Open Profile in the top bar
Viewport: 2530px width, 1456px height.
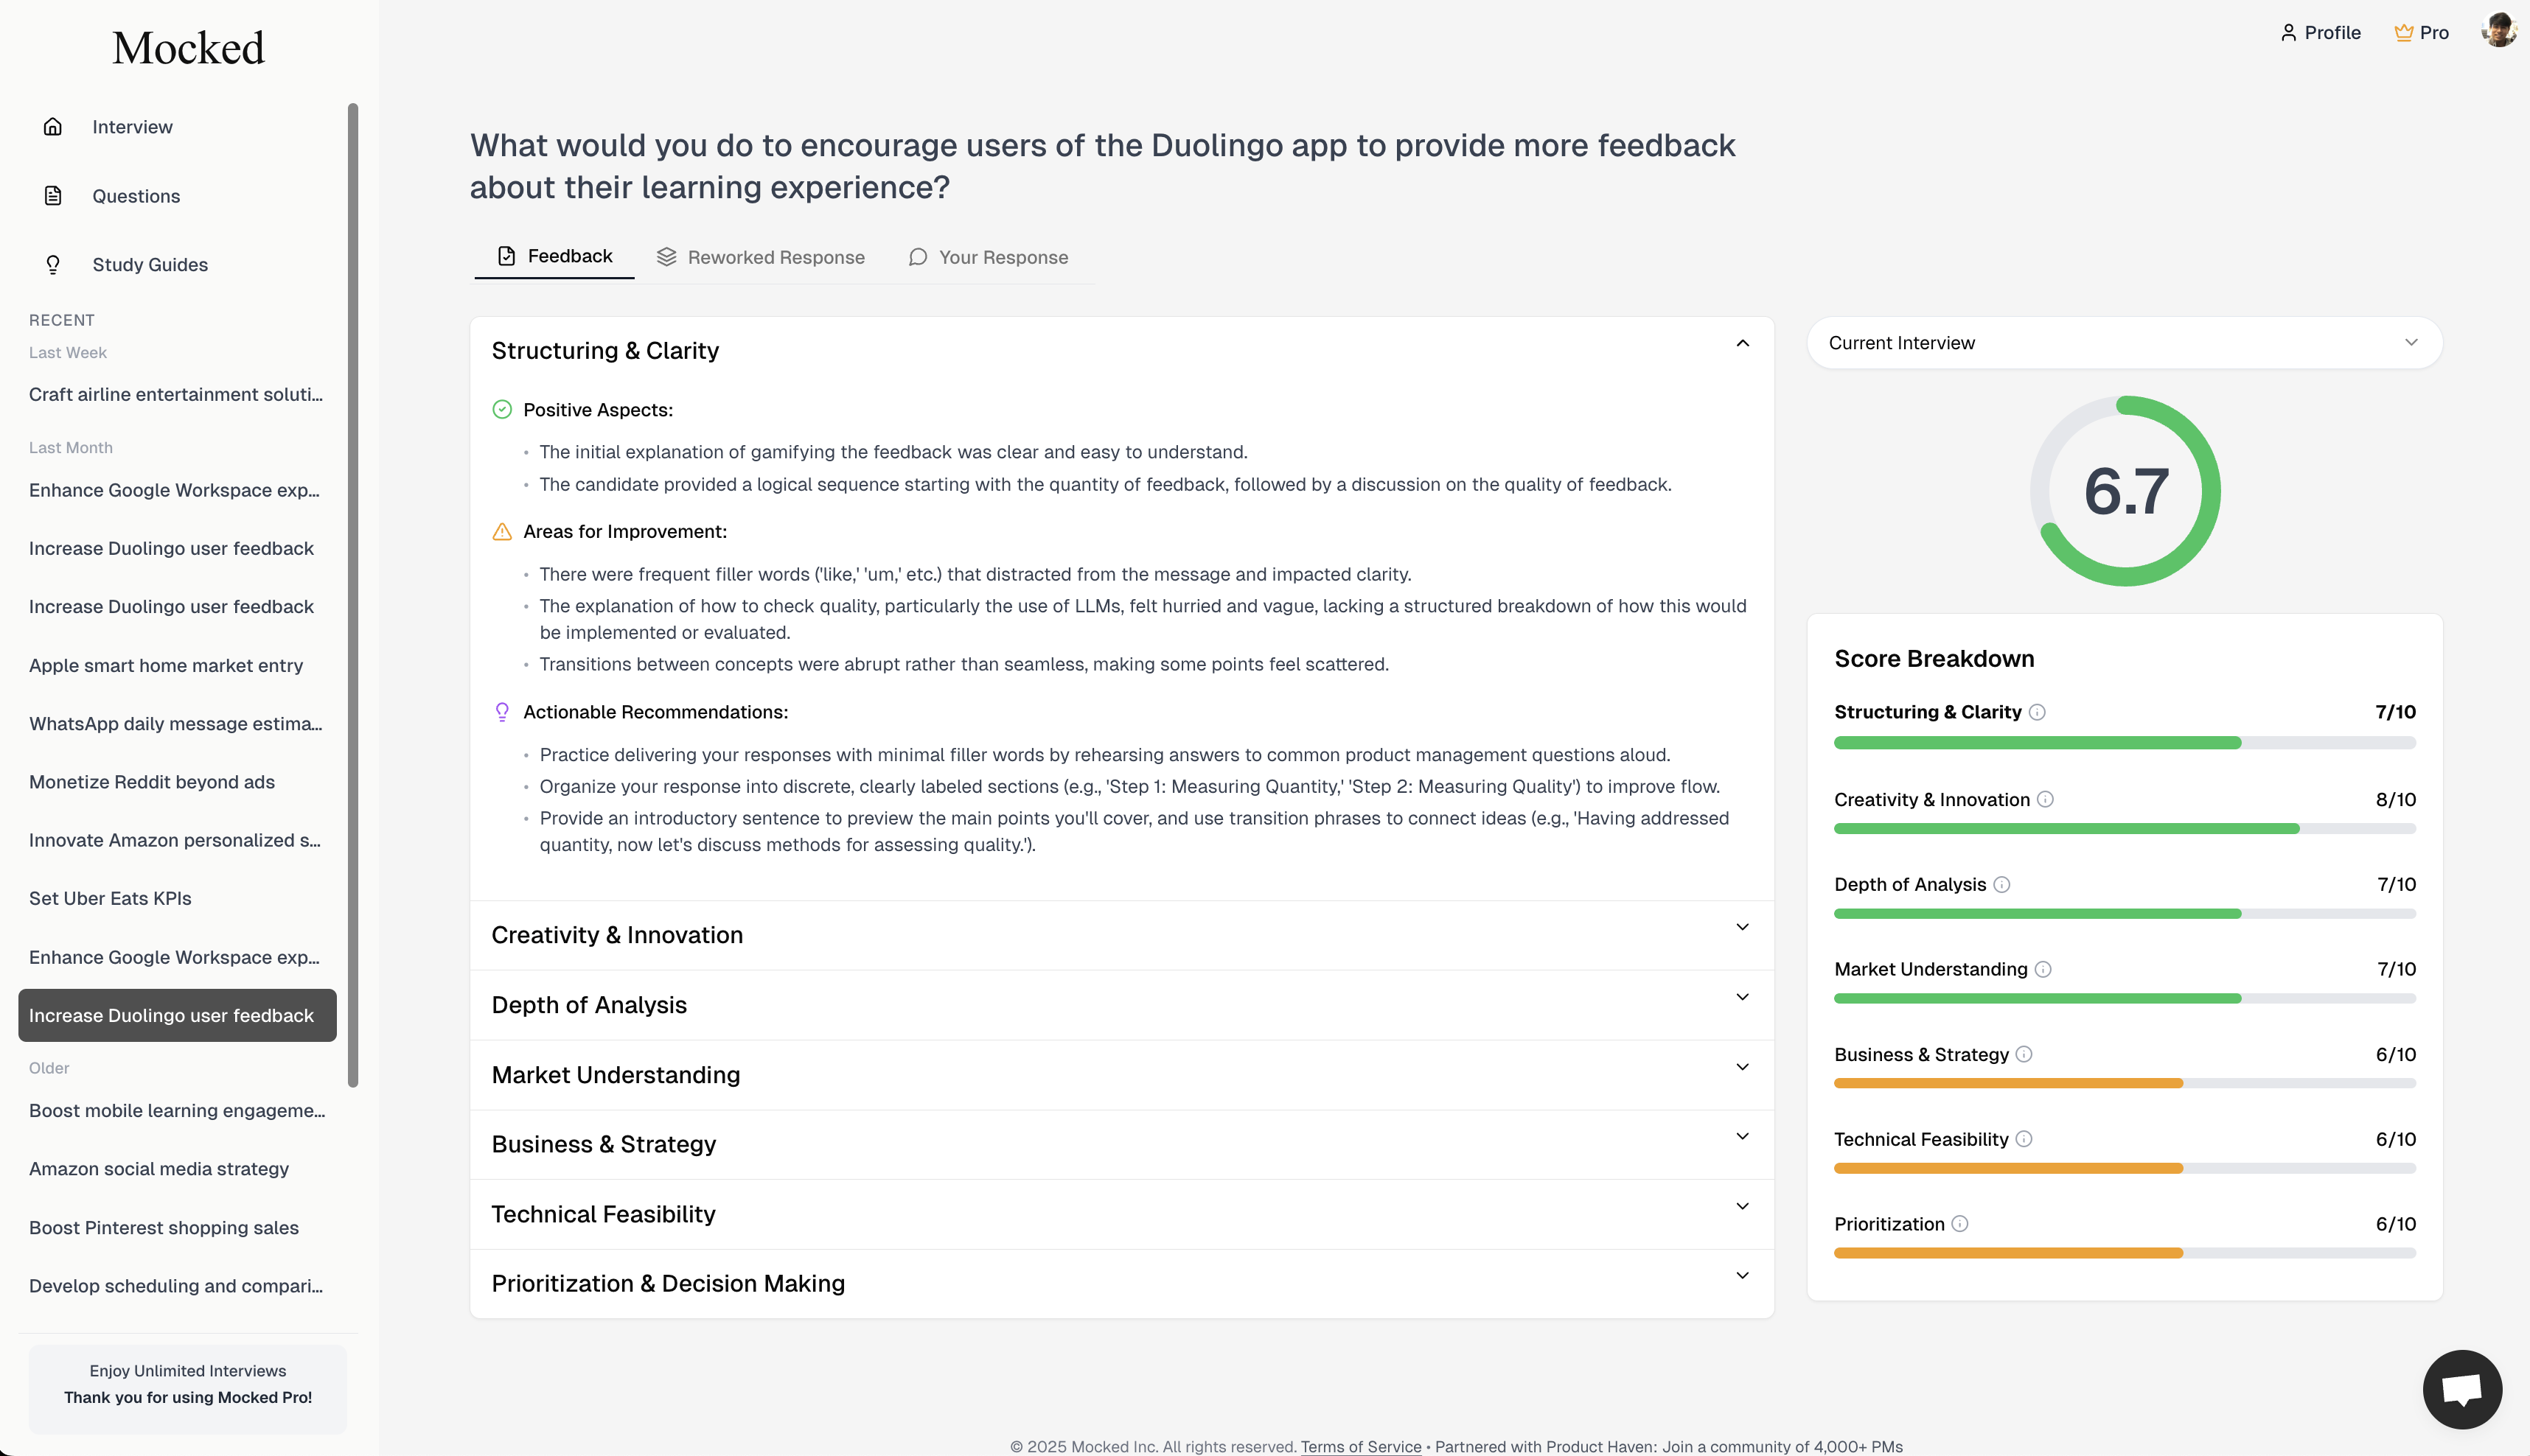point(2320,33)
